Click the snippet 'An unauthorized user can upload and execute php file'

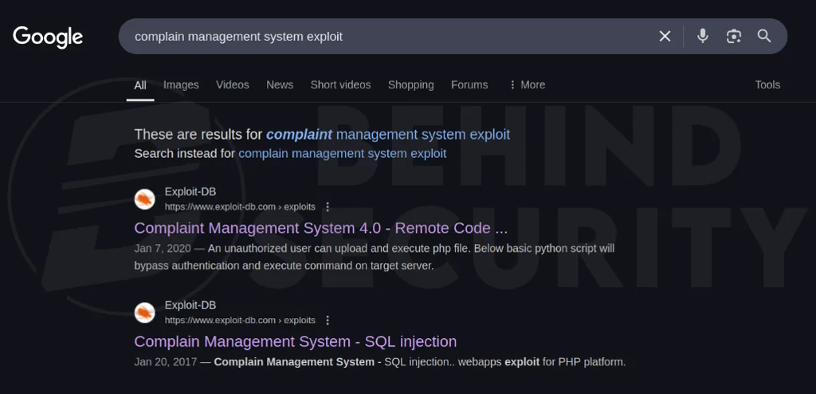339,249
